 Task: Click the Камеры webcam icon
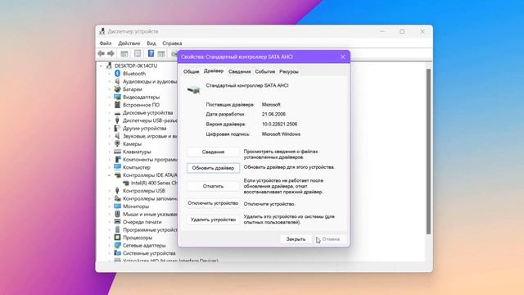(117, 144)
